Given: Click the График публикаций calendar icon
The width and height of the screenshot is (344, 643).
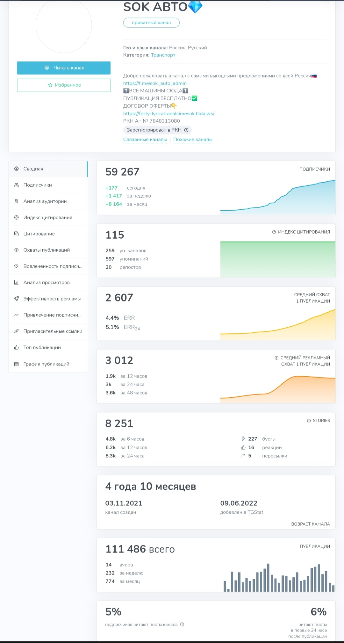Looking at the screenshot, I should [x=16, y=364].
